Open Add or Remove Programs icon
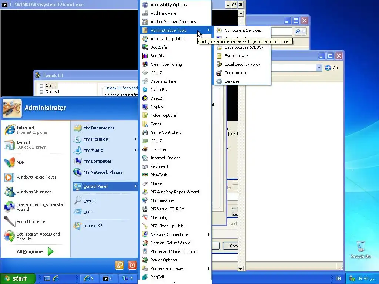Screen dimensions: 379x284 [145, 22]
